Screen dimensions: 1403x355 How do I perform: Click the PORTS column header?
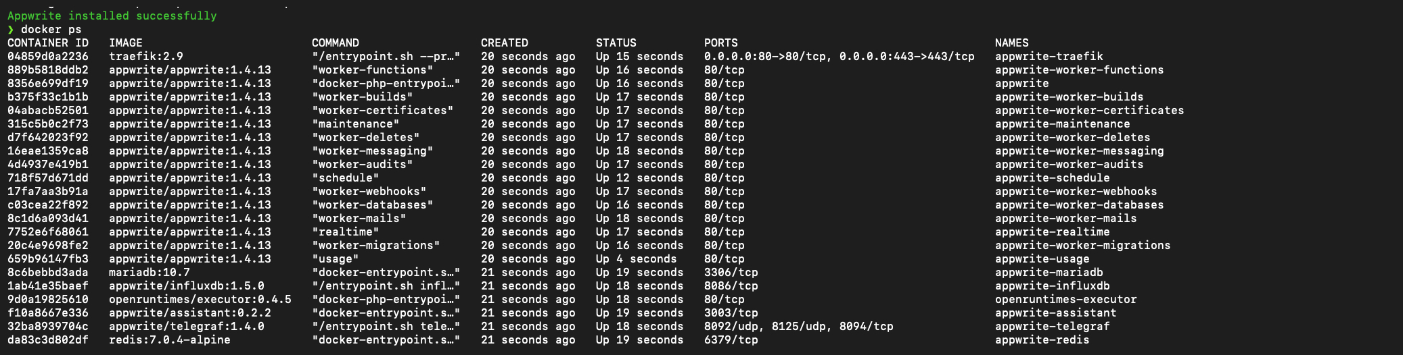point(720,43)
